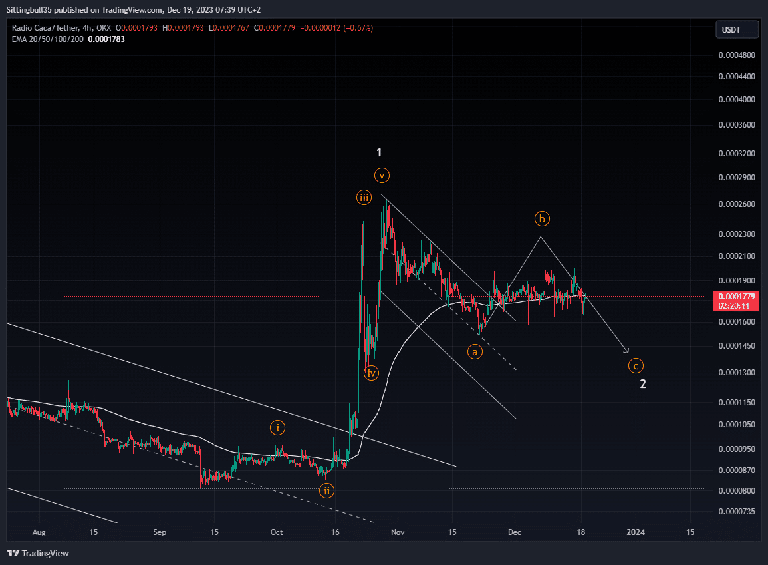
Task: Select the circled wave ii label
Action: click(x=326, y=491)
